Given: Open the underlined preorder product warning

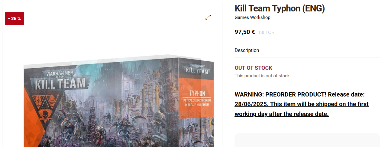Looking at the screenshot, I should tap(302, 104).
